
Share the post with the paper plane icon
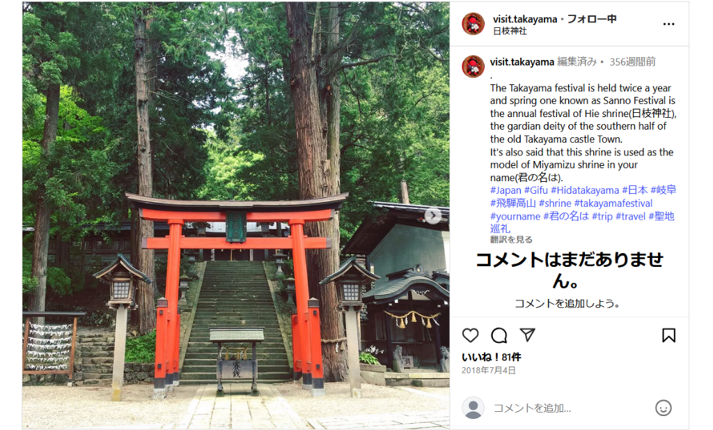pos(528,335)
